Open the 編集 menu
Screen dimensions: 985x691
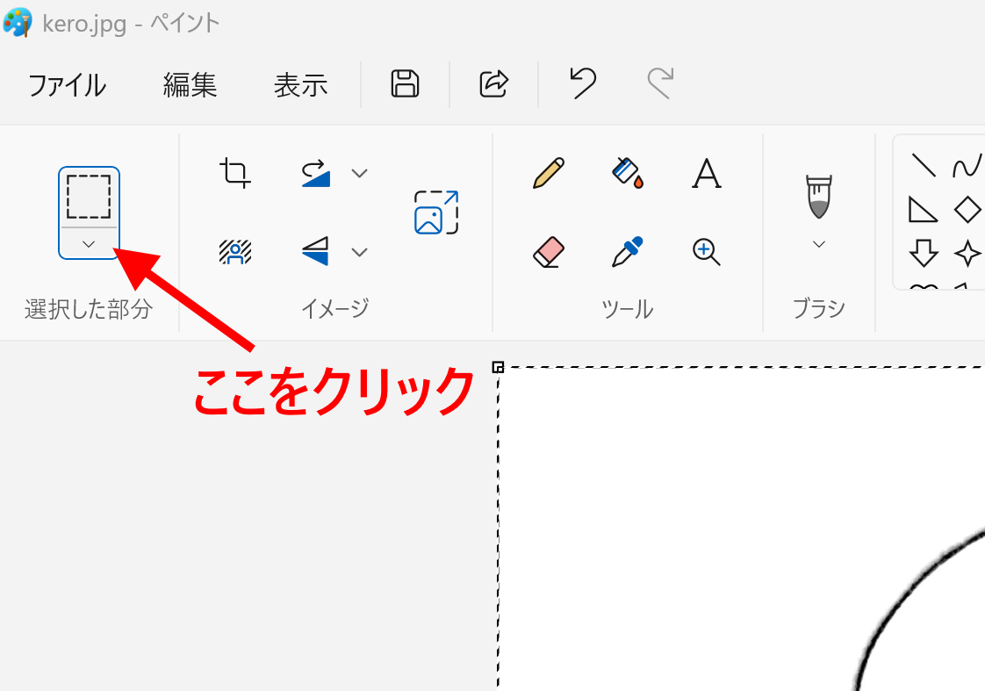190,85
